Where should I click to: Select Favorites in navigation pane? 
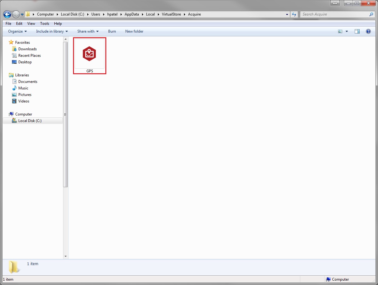22,43
